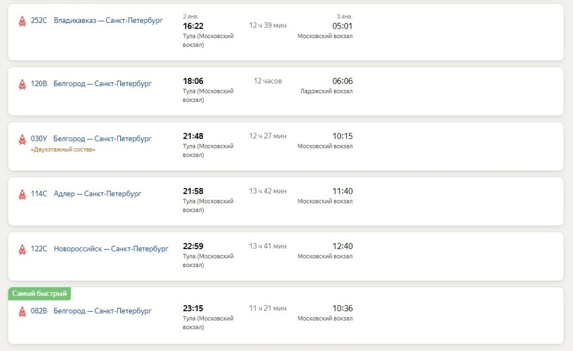Viewport: 573px width, 351px height.
Task: Click the green «Самый быстрый» badge
Action: pos(39,293)
